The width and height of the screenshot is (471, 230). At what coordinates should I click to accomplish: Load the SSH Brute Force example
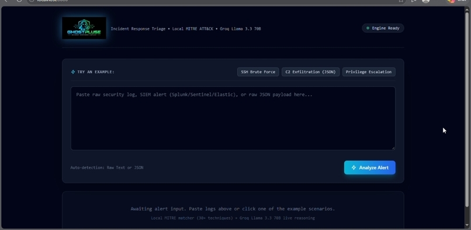click(x=258, y=72)
